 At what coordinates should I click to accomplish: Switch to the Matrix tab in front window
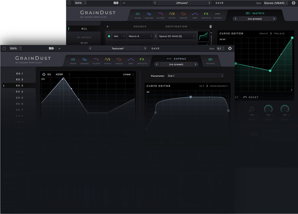(x=210, y=61)
